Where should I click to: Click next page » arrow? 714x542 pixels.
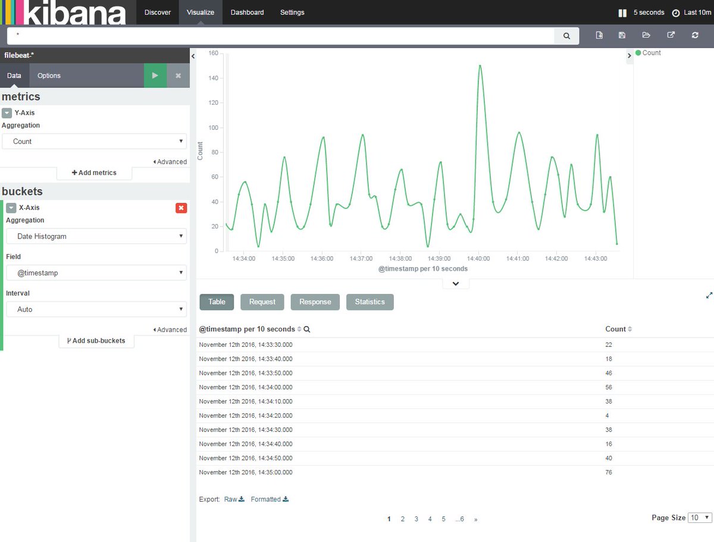point(476,519)
